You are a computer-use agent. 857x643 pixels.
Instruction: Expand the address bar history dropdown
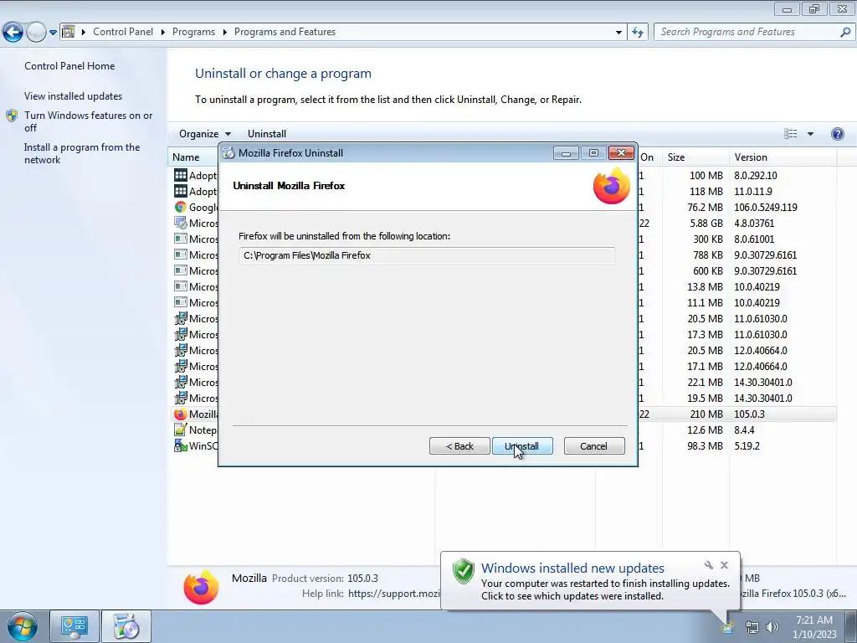[x=618, y=33]
